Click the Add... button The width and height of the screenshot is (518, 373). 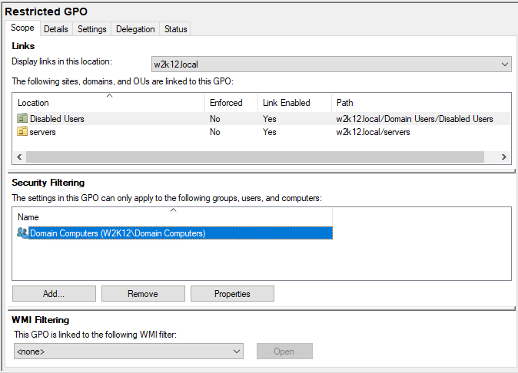[x=54, y=293]
